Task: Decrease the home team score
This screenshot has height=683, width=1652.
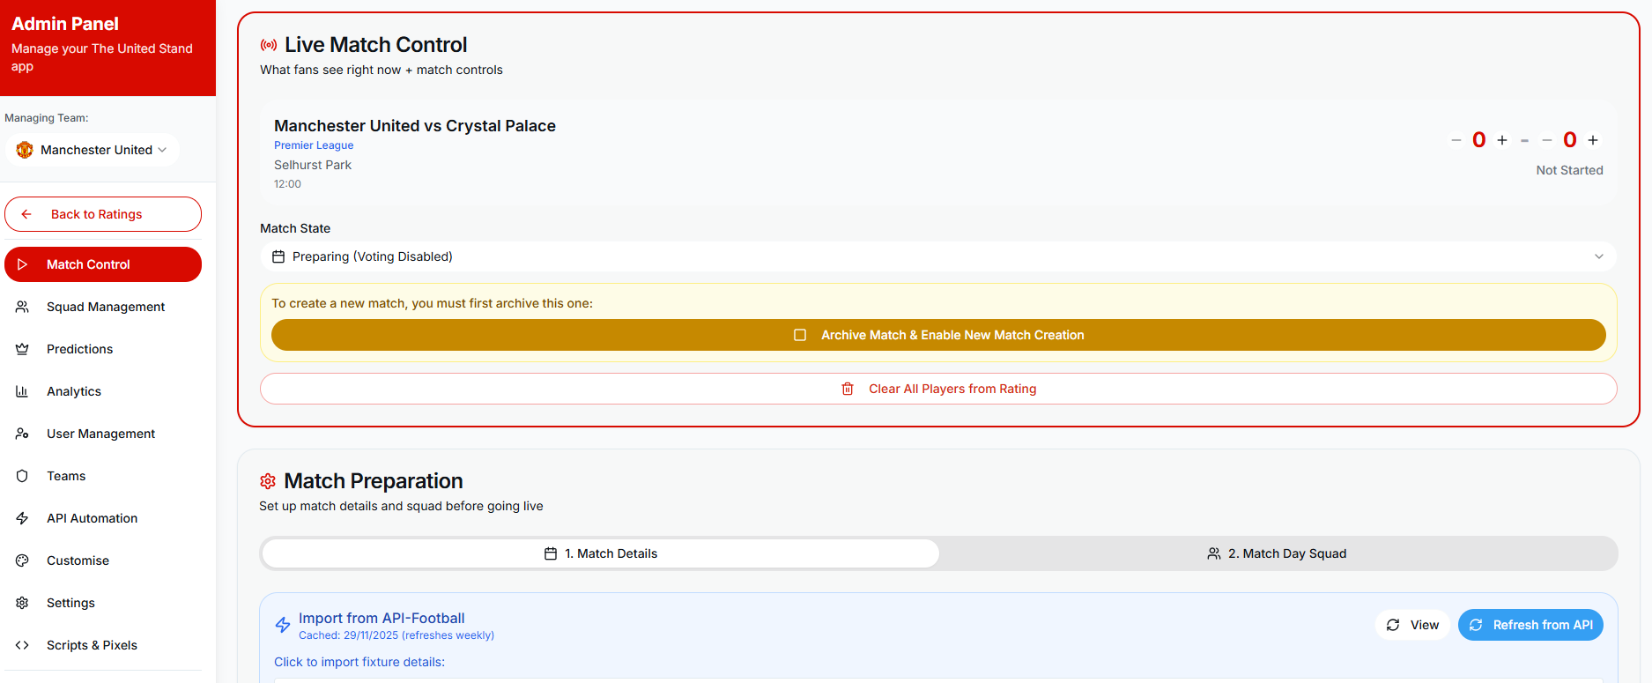Action: [x=1456, y=140]
